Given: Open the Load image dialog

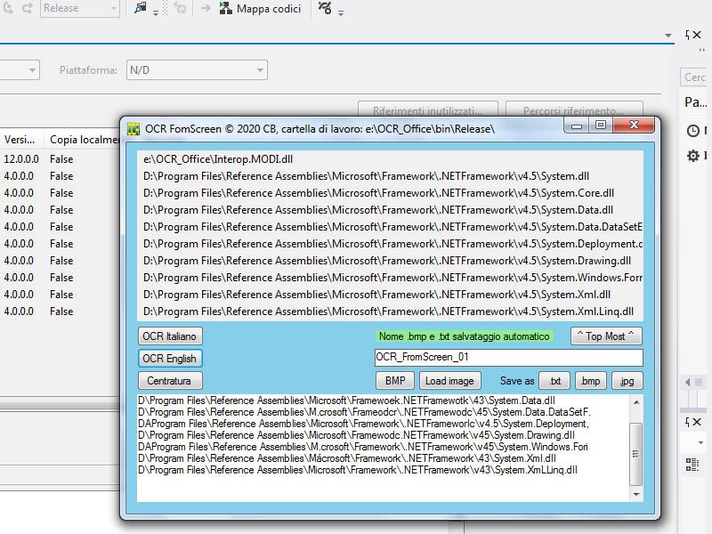Looking at the screenshot, I should point(449,381).
